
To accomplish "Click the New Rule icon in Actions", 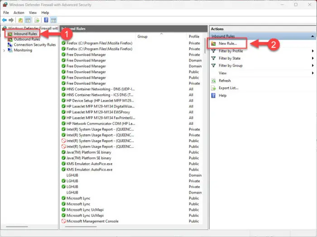I will [x=213, y=43].
